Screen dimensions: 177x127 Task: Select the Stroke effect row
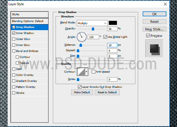point(29,93)
